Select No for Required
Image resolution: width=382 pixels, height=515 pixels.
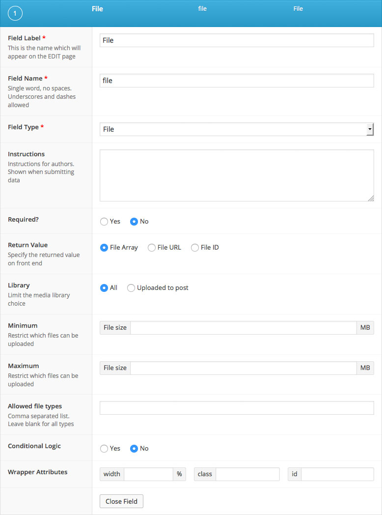pyautogui.click(x=134, y=222)
